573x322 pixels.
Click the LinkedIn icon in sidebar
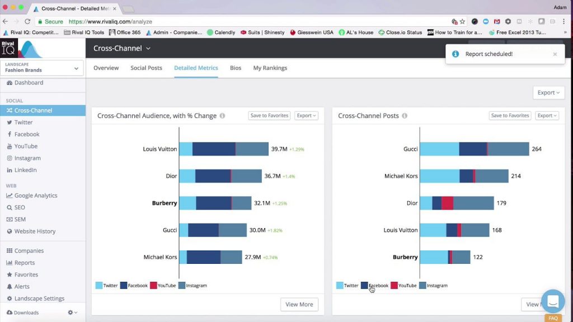click(10, 170)
